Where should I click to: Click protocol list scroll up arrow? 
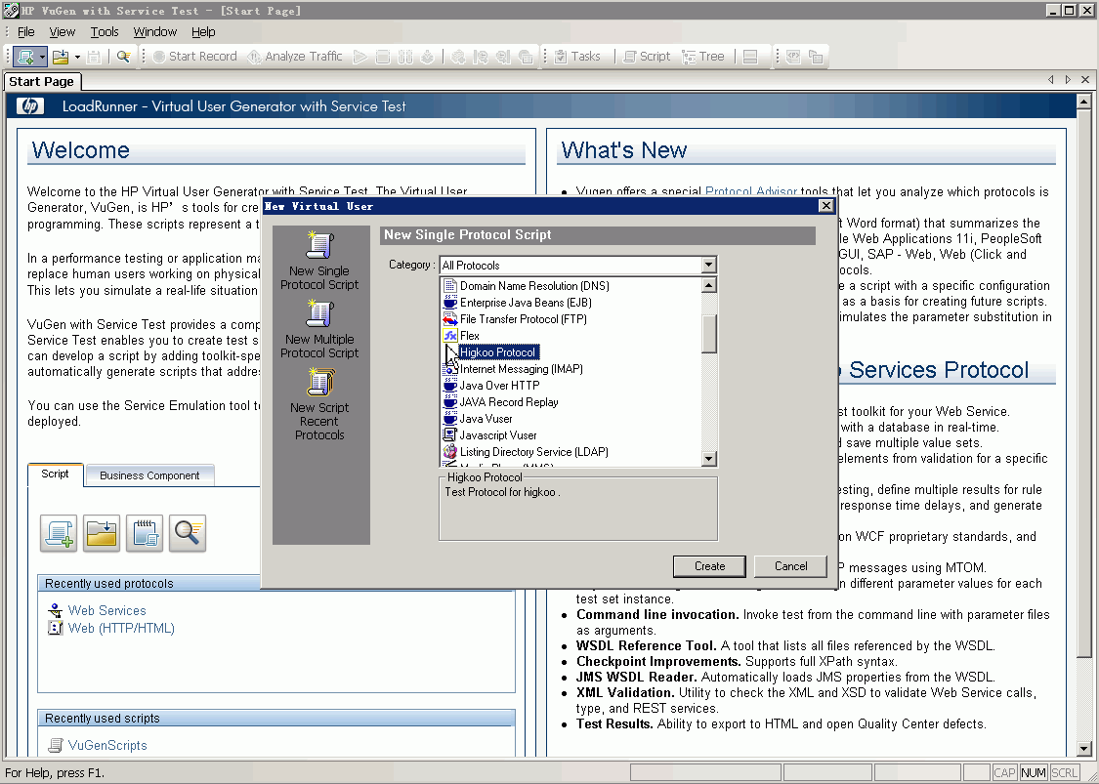tap(708, 285)
